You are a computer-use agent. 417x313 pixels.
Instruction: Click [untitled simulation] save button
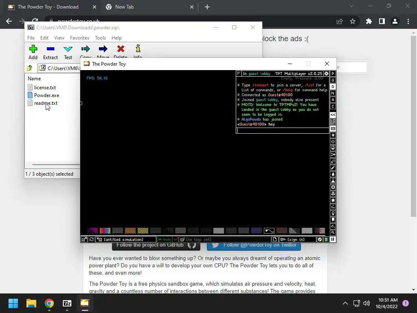pos(126,240)
